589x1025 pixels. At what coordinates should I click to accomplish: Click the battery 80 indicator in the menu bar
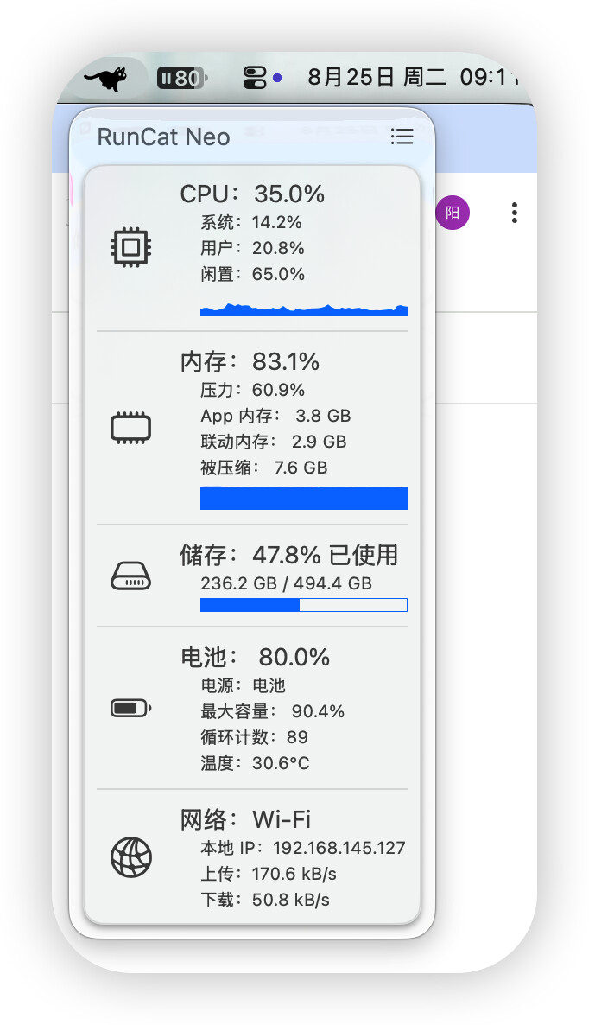pos(182,79)
